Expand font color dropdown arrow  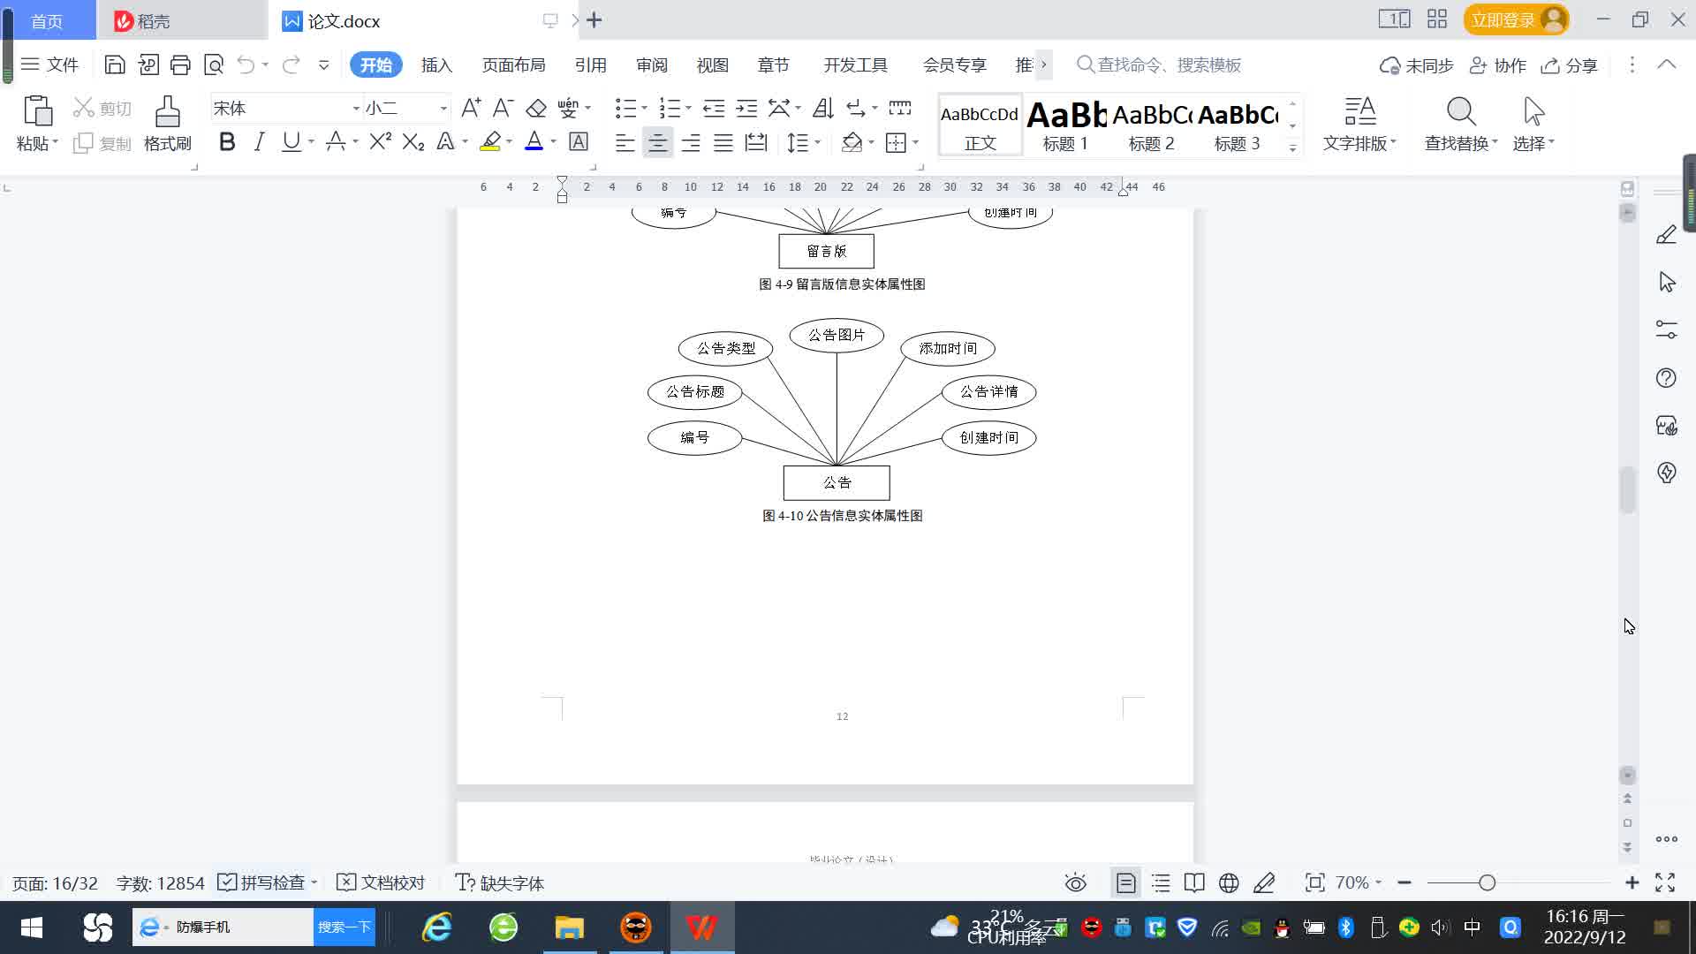[553, 142]
